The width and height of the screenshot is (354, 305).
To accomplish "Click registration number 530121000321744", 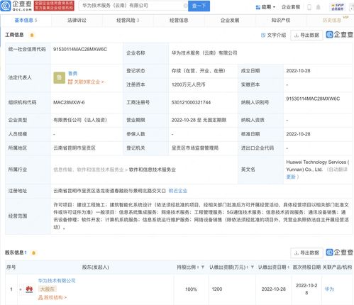I will pos(191,102).
